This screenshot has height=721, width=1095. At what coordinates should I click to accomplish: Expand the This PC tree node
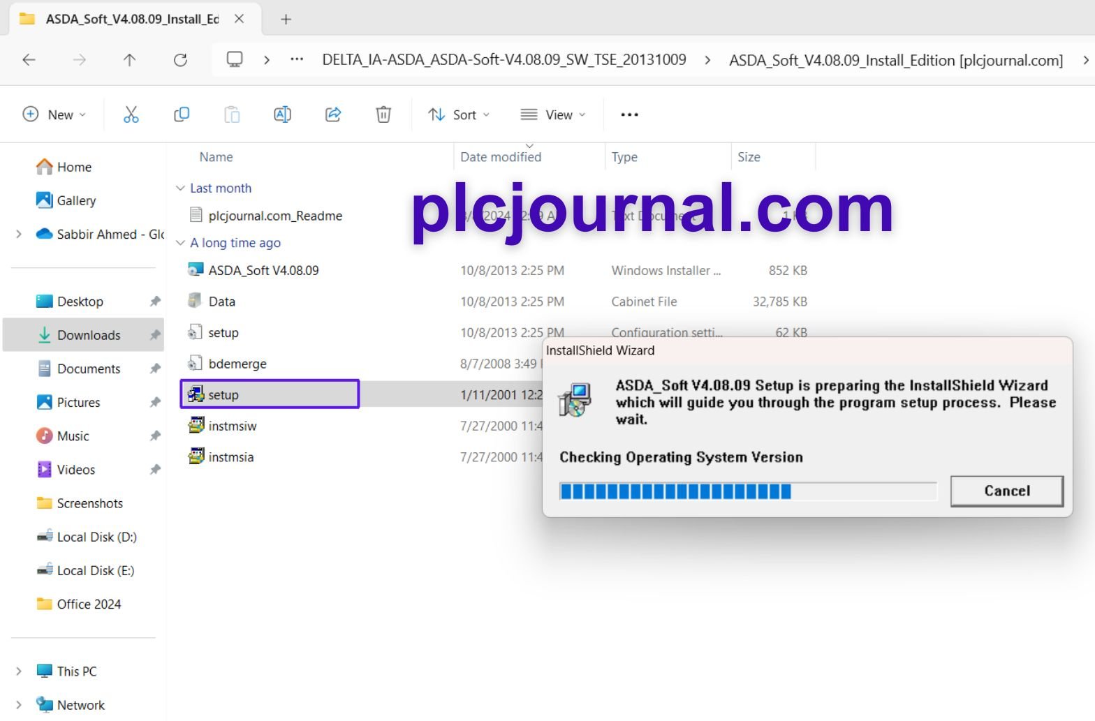click(19, 671)
